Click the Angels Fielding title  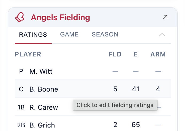tap(60, 18)
